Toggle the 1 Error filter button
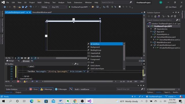Image resolution: width=185 pixels, height=104 pixels. pyautogui.click(x=34, y=89)
